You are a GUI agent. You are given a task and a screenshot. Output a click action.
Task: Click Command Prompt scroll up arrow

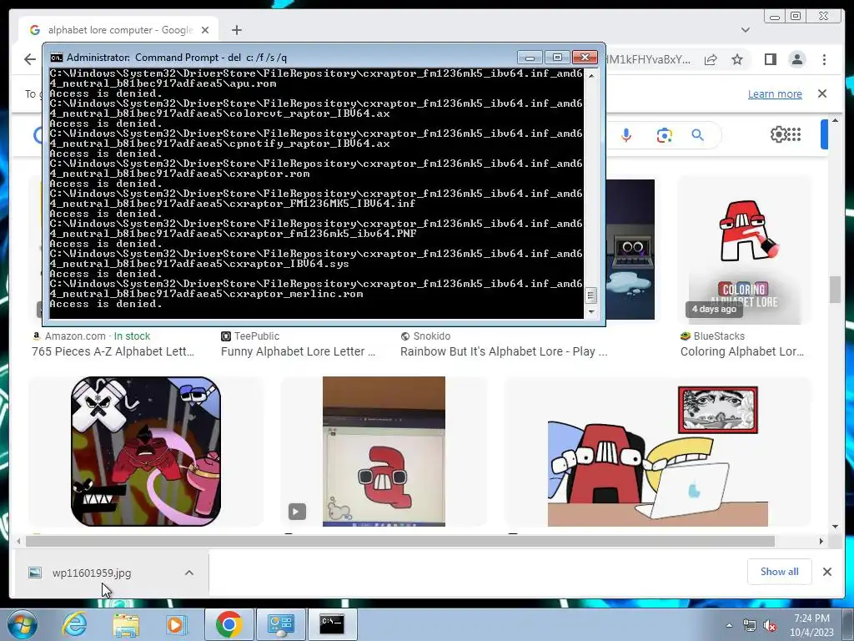point(591,76)
